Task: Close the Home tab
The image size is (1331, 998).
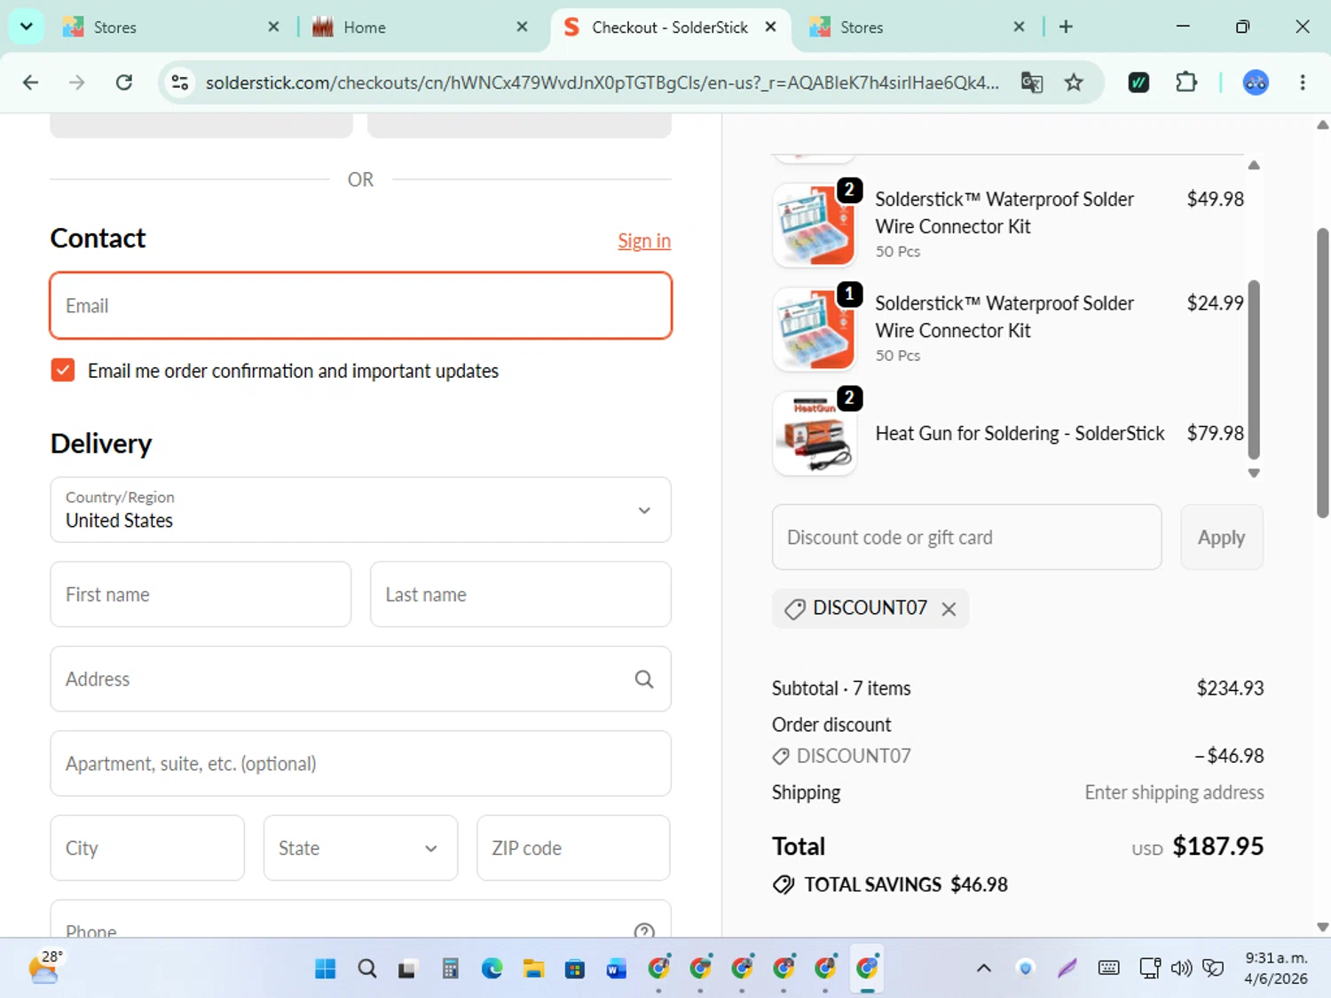Action: 522,27
